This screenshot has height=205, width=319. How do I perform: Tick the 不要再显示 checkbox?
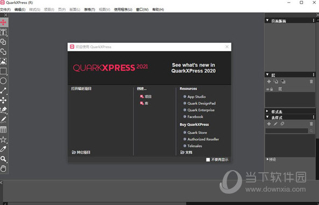tap(208, 160)
